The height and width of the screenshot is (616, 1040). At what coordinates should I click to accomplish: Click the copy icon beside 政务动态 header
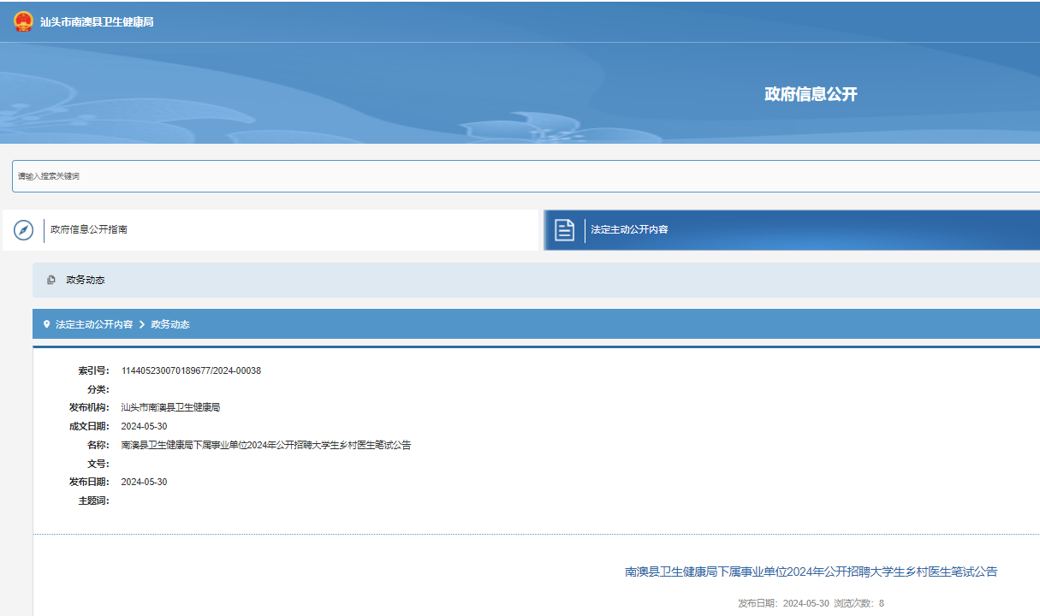point(51,280)
